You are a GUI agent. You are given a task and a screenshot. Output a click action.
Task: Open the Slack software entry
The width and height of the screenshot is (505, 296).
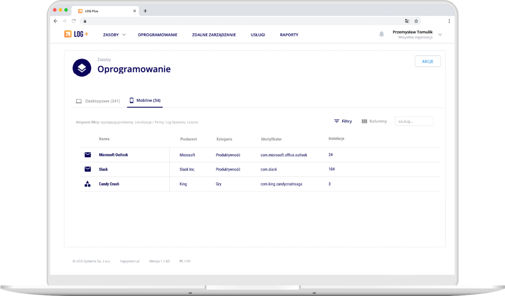coord(103,169)
